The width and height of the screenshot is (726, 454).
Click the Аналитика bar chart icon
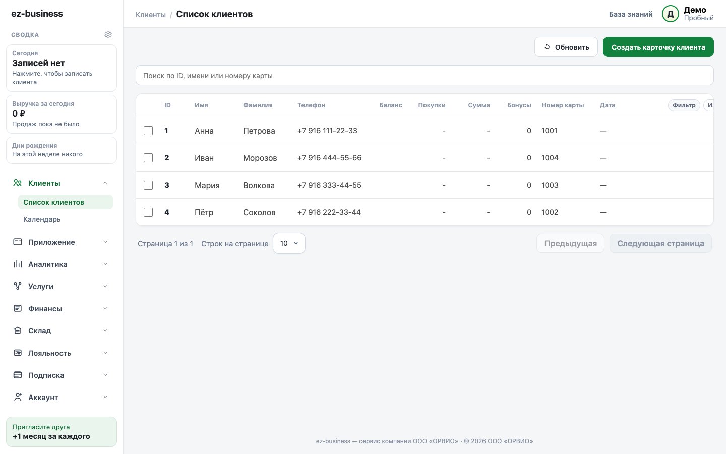(18, 264)
